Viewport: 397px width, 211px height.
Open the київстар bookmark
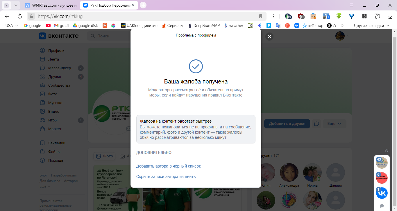coord(313,26)
